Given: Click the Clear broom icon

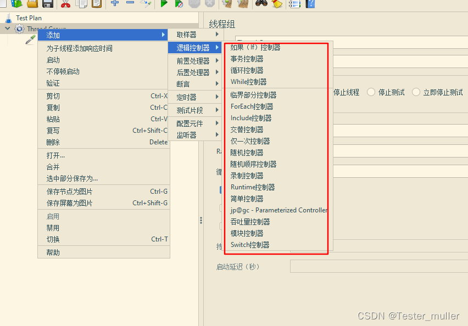Looking at the screenshot, I should (227, 3).
